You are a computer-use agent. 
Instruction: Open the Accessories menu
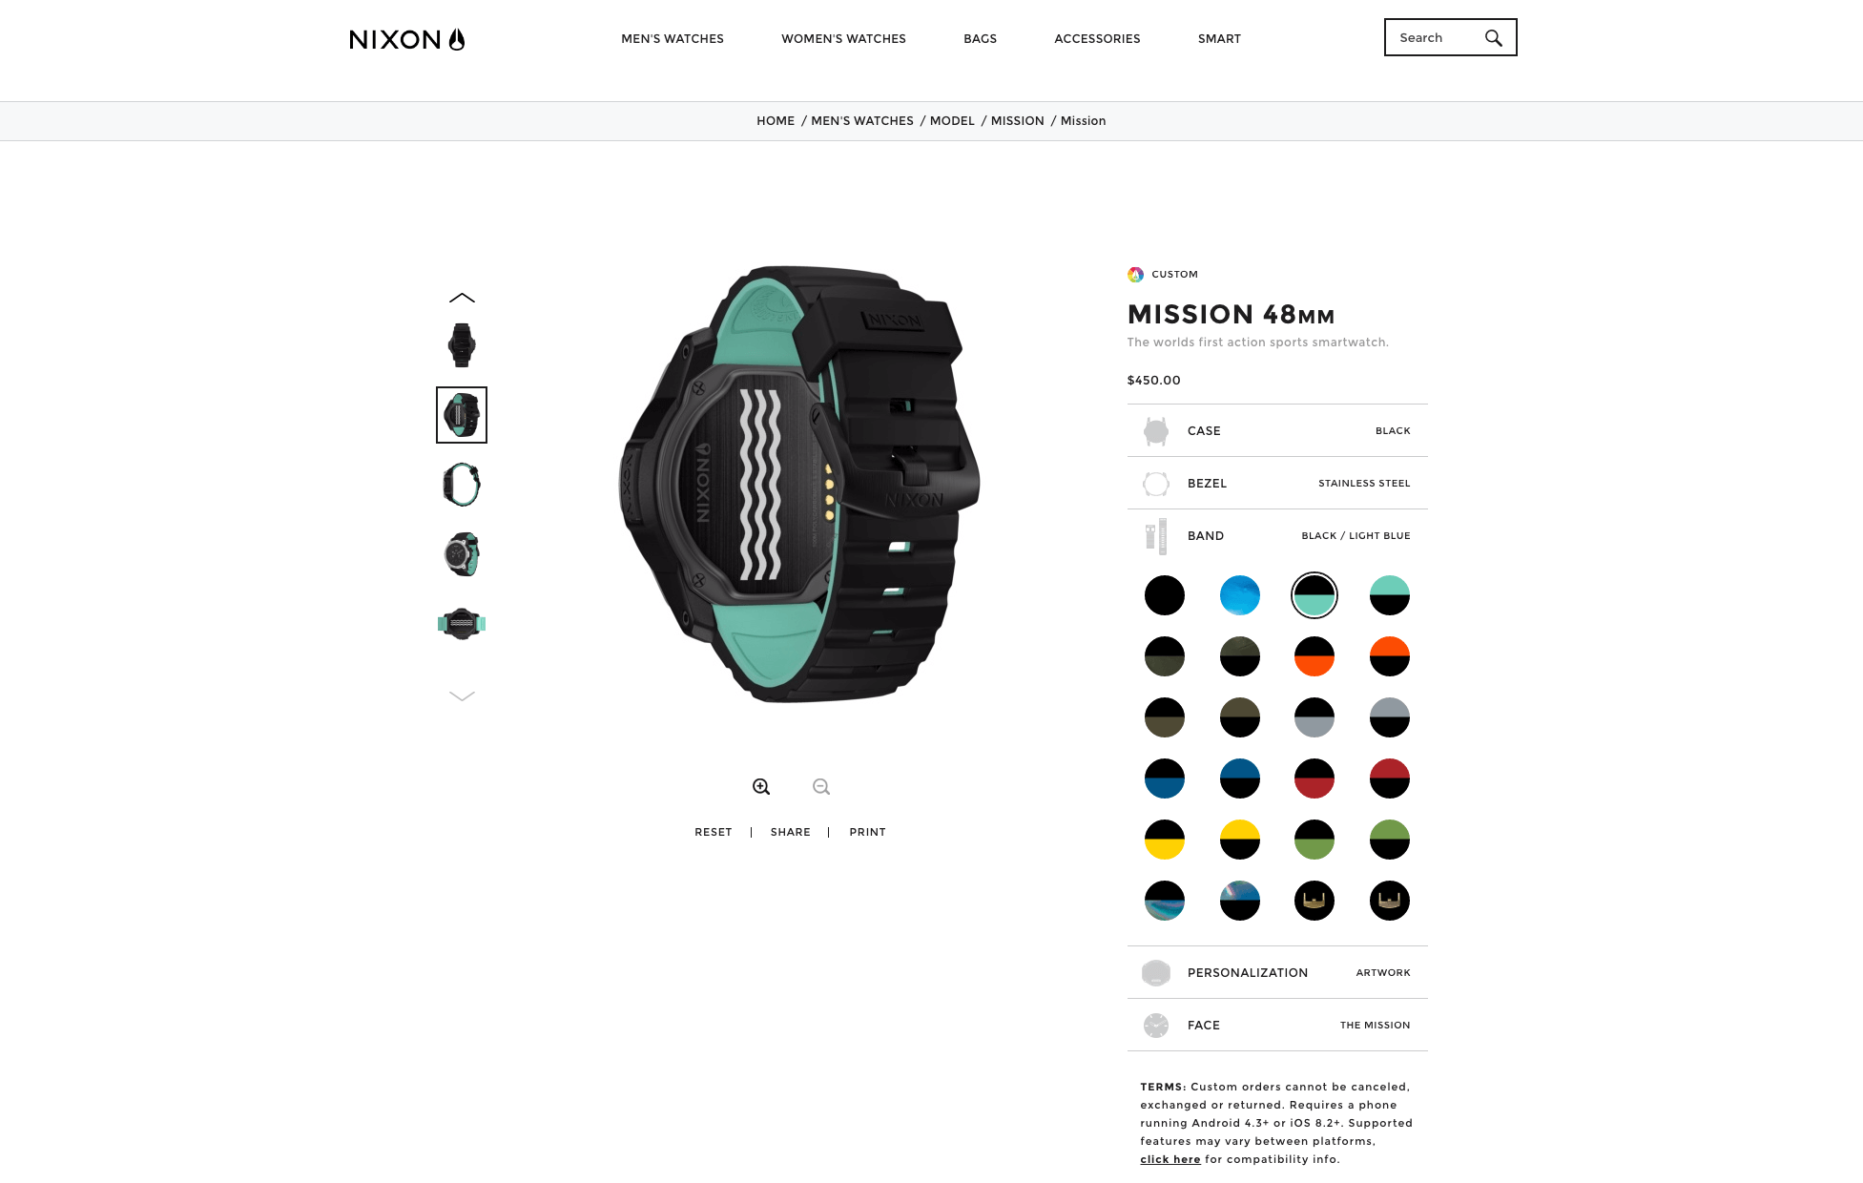1097,39
